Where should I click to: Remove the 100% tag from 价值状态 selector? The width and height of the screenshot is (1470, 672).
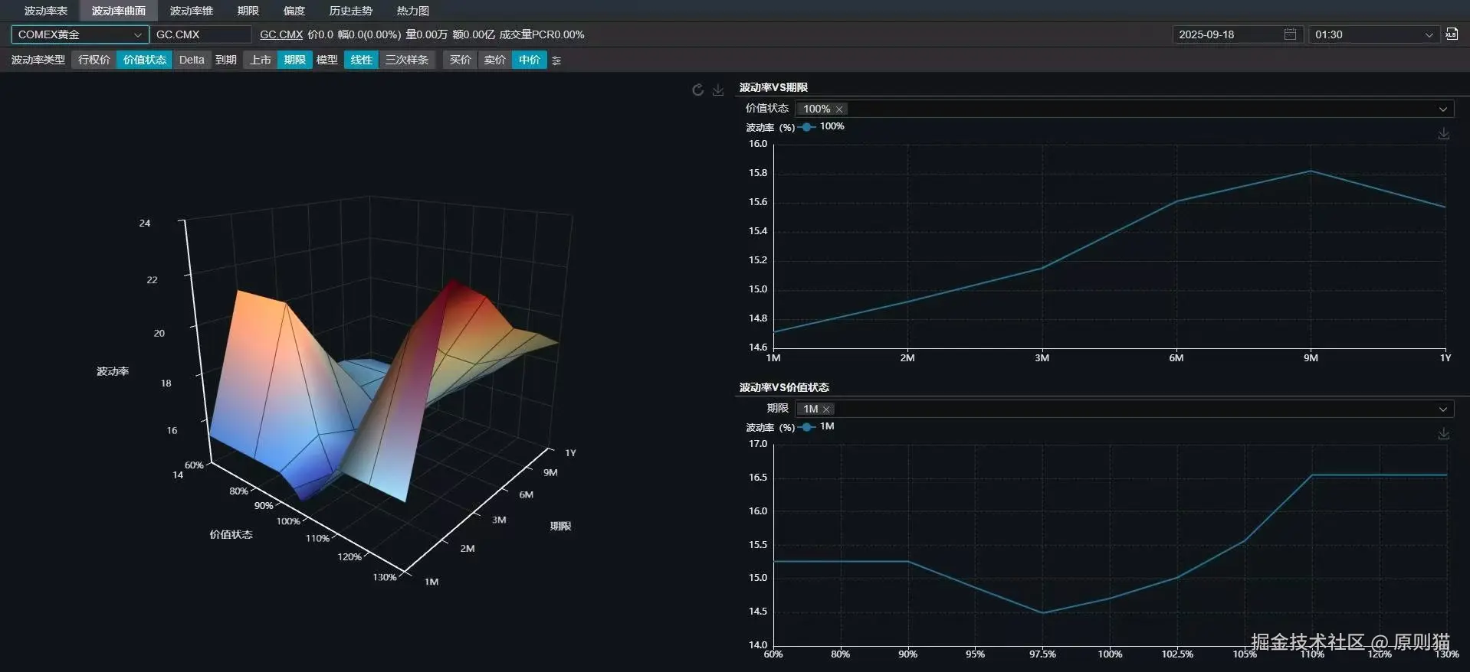839,109
